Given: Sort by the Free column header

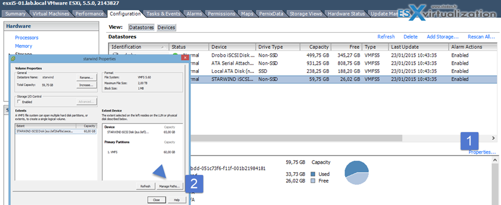Looking at the screenshot, I should [347, 47].
